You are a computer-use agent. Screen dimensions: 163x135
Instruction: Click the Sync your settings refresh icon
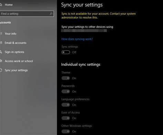1,70
